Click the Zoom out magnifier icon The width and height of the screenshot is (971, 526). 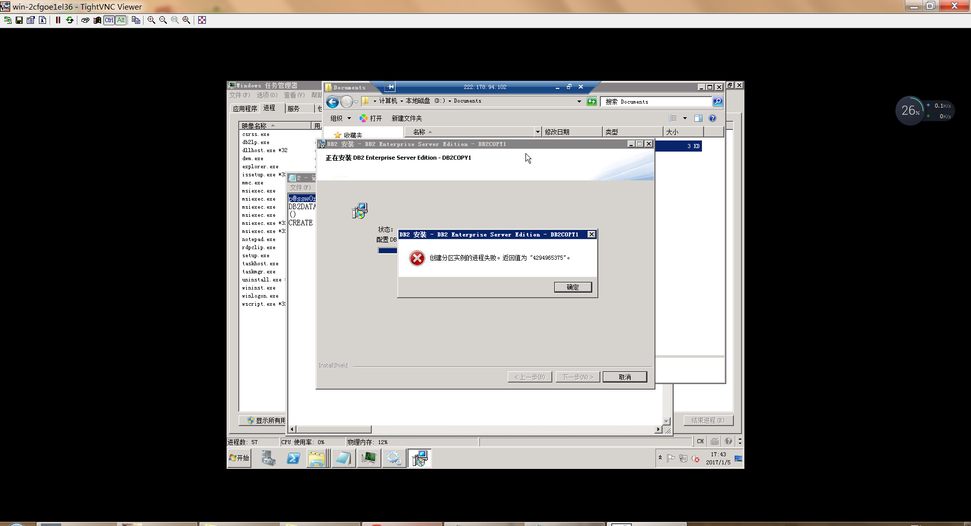coord(163,20)
